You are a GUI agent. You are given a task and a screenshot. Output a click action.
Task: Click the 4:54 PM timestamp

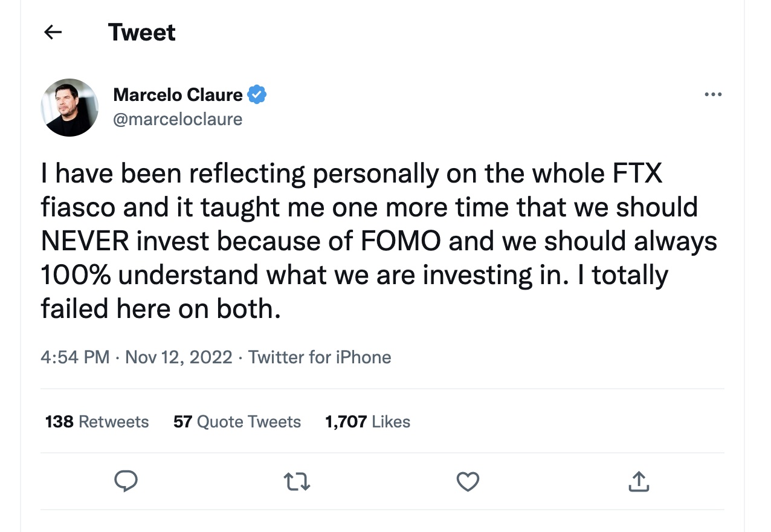click(75, 357)
